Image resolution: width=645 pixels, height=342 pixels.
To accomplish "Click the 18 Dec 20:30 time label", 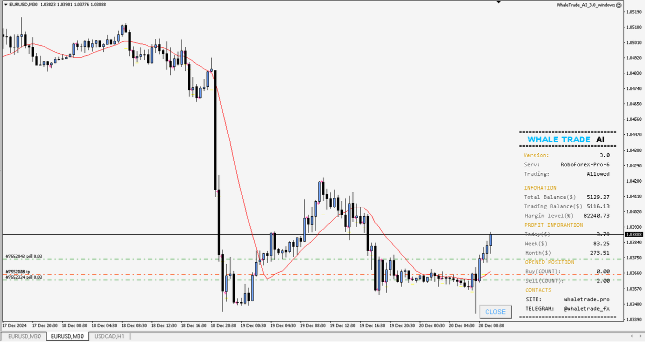I will pyautogui.click(x=224, y=326).
